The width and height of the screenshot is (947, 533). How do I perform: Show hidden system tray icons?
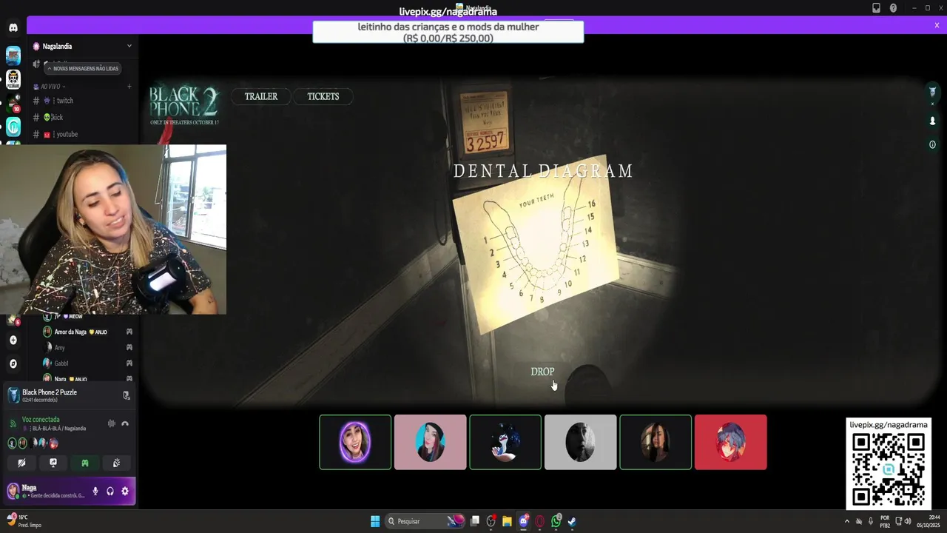(x=847, y=521)
